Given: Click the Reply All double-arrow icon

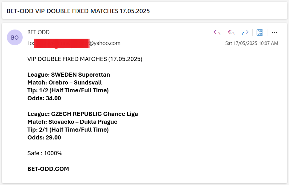Looking at the screenshot, I should pos(231,32).
